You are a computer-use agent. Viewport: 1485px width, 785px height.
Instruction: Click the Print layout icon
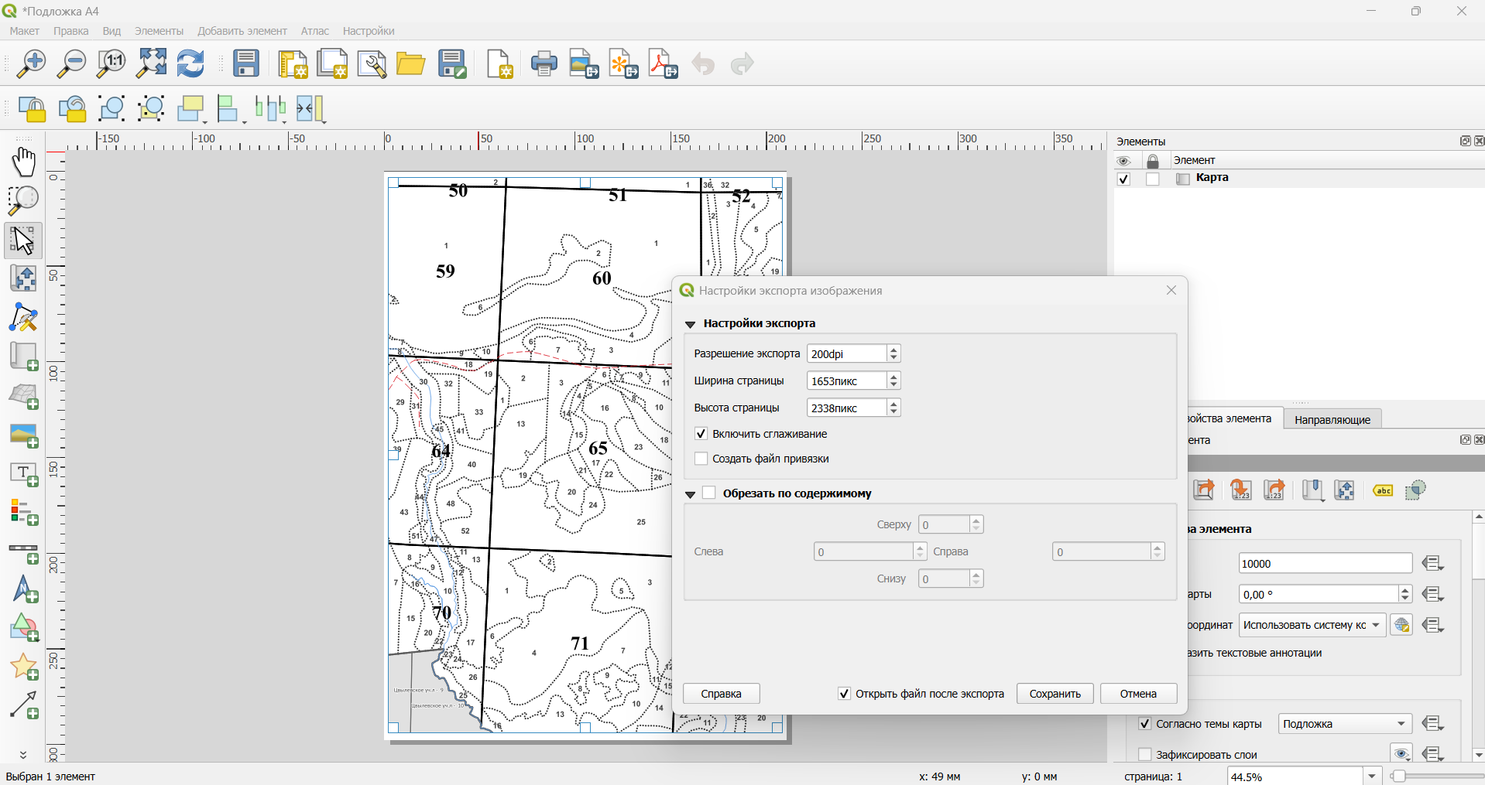[x=544, y=63]
